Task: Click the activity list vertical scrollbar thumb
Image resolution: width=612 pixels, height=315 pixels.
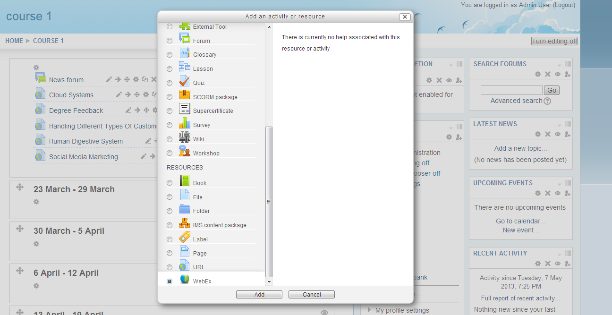Action: pos(269,201)
